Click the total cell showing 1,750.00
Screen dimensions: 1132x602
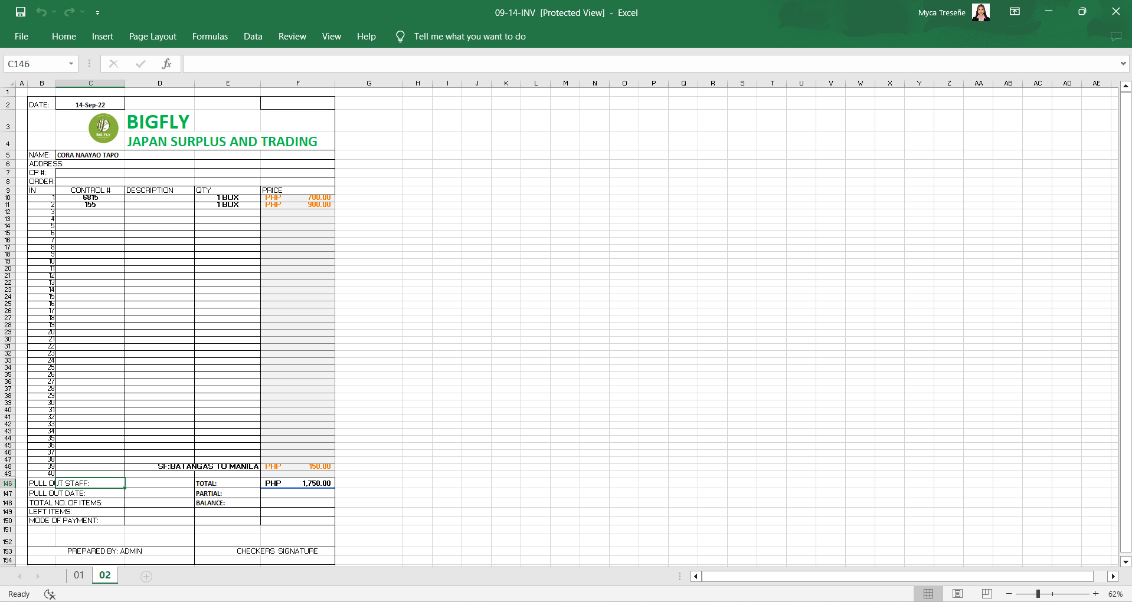click(298, 483)
